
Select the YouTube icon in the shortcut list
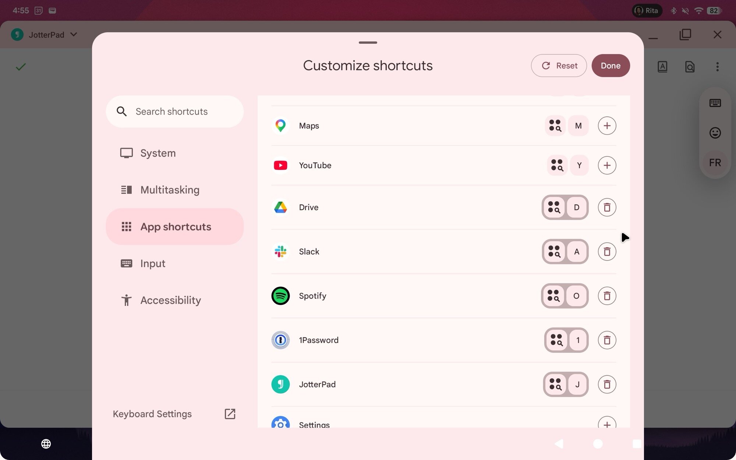click(280, 165)
